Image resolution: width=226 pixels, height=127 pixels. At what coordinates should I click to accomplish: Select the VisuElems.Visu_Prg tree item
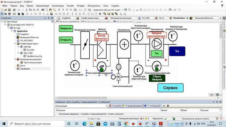pyautogui.click(x=34, y=56)
